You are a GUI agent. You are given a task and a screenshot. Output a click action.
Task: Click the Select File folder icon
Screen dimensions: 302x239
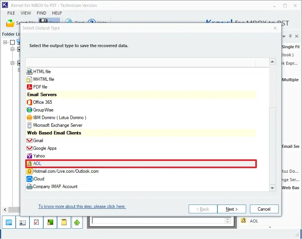(x=10, y=23)
